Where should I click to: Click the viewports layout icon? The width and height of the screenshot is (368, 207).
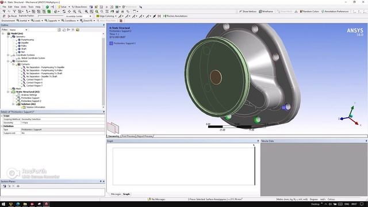click(135, 11)
